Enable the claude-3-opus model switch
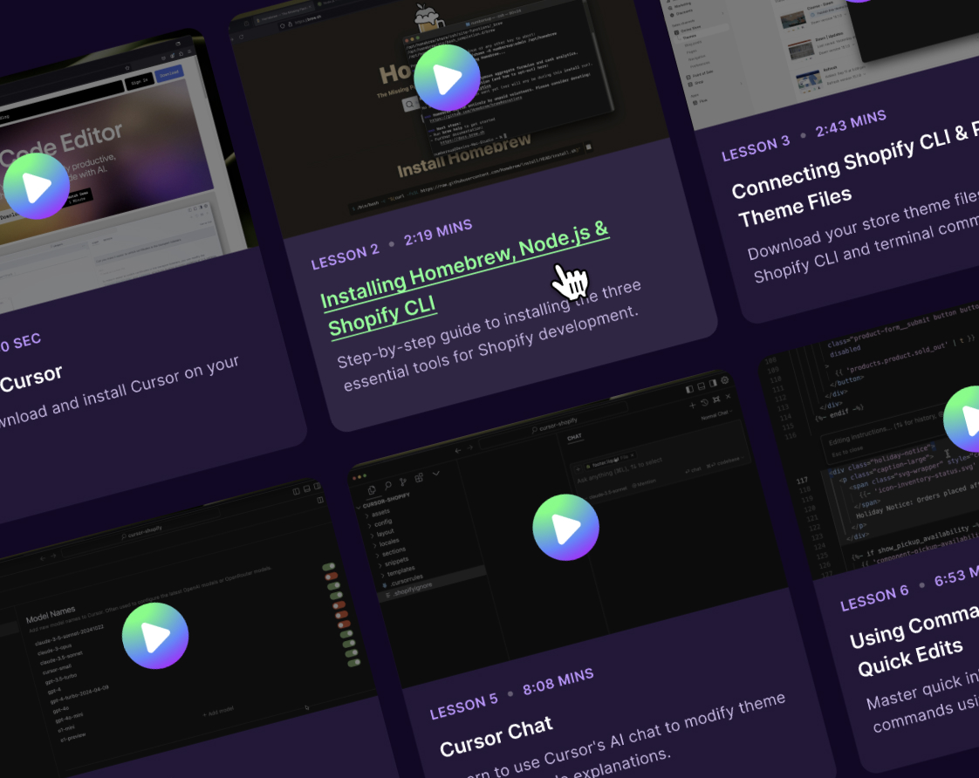 point(332,577)
